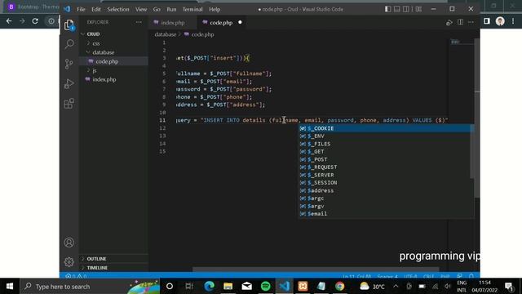Open customize layout icon
522x294 pixels.
click(418, 9)
